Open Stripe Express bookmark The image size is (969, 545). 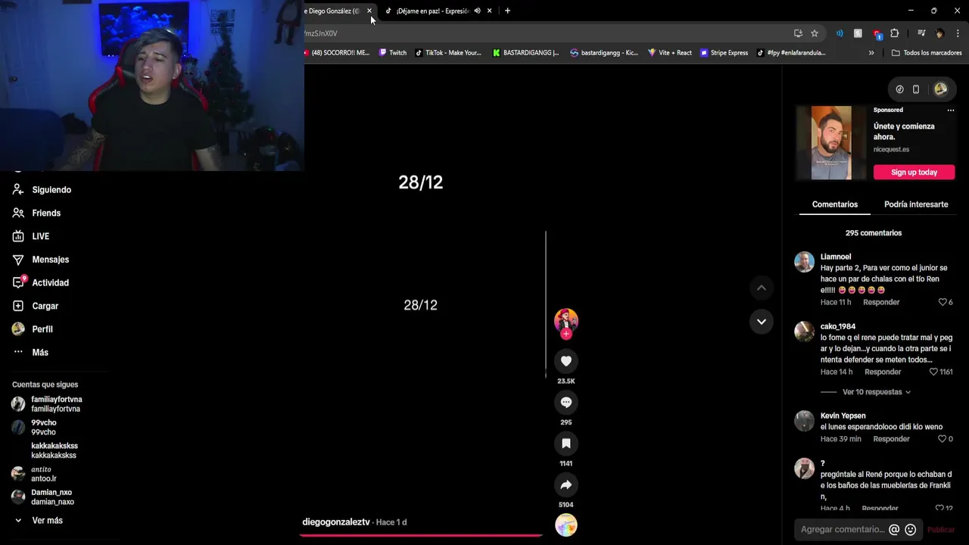pyautogui.click(x=724, y=53)
